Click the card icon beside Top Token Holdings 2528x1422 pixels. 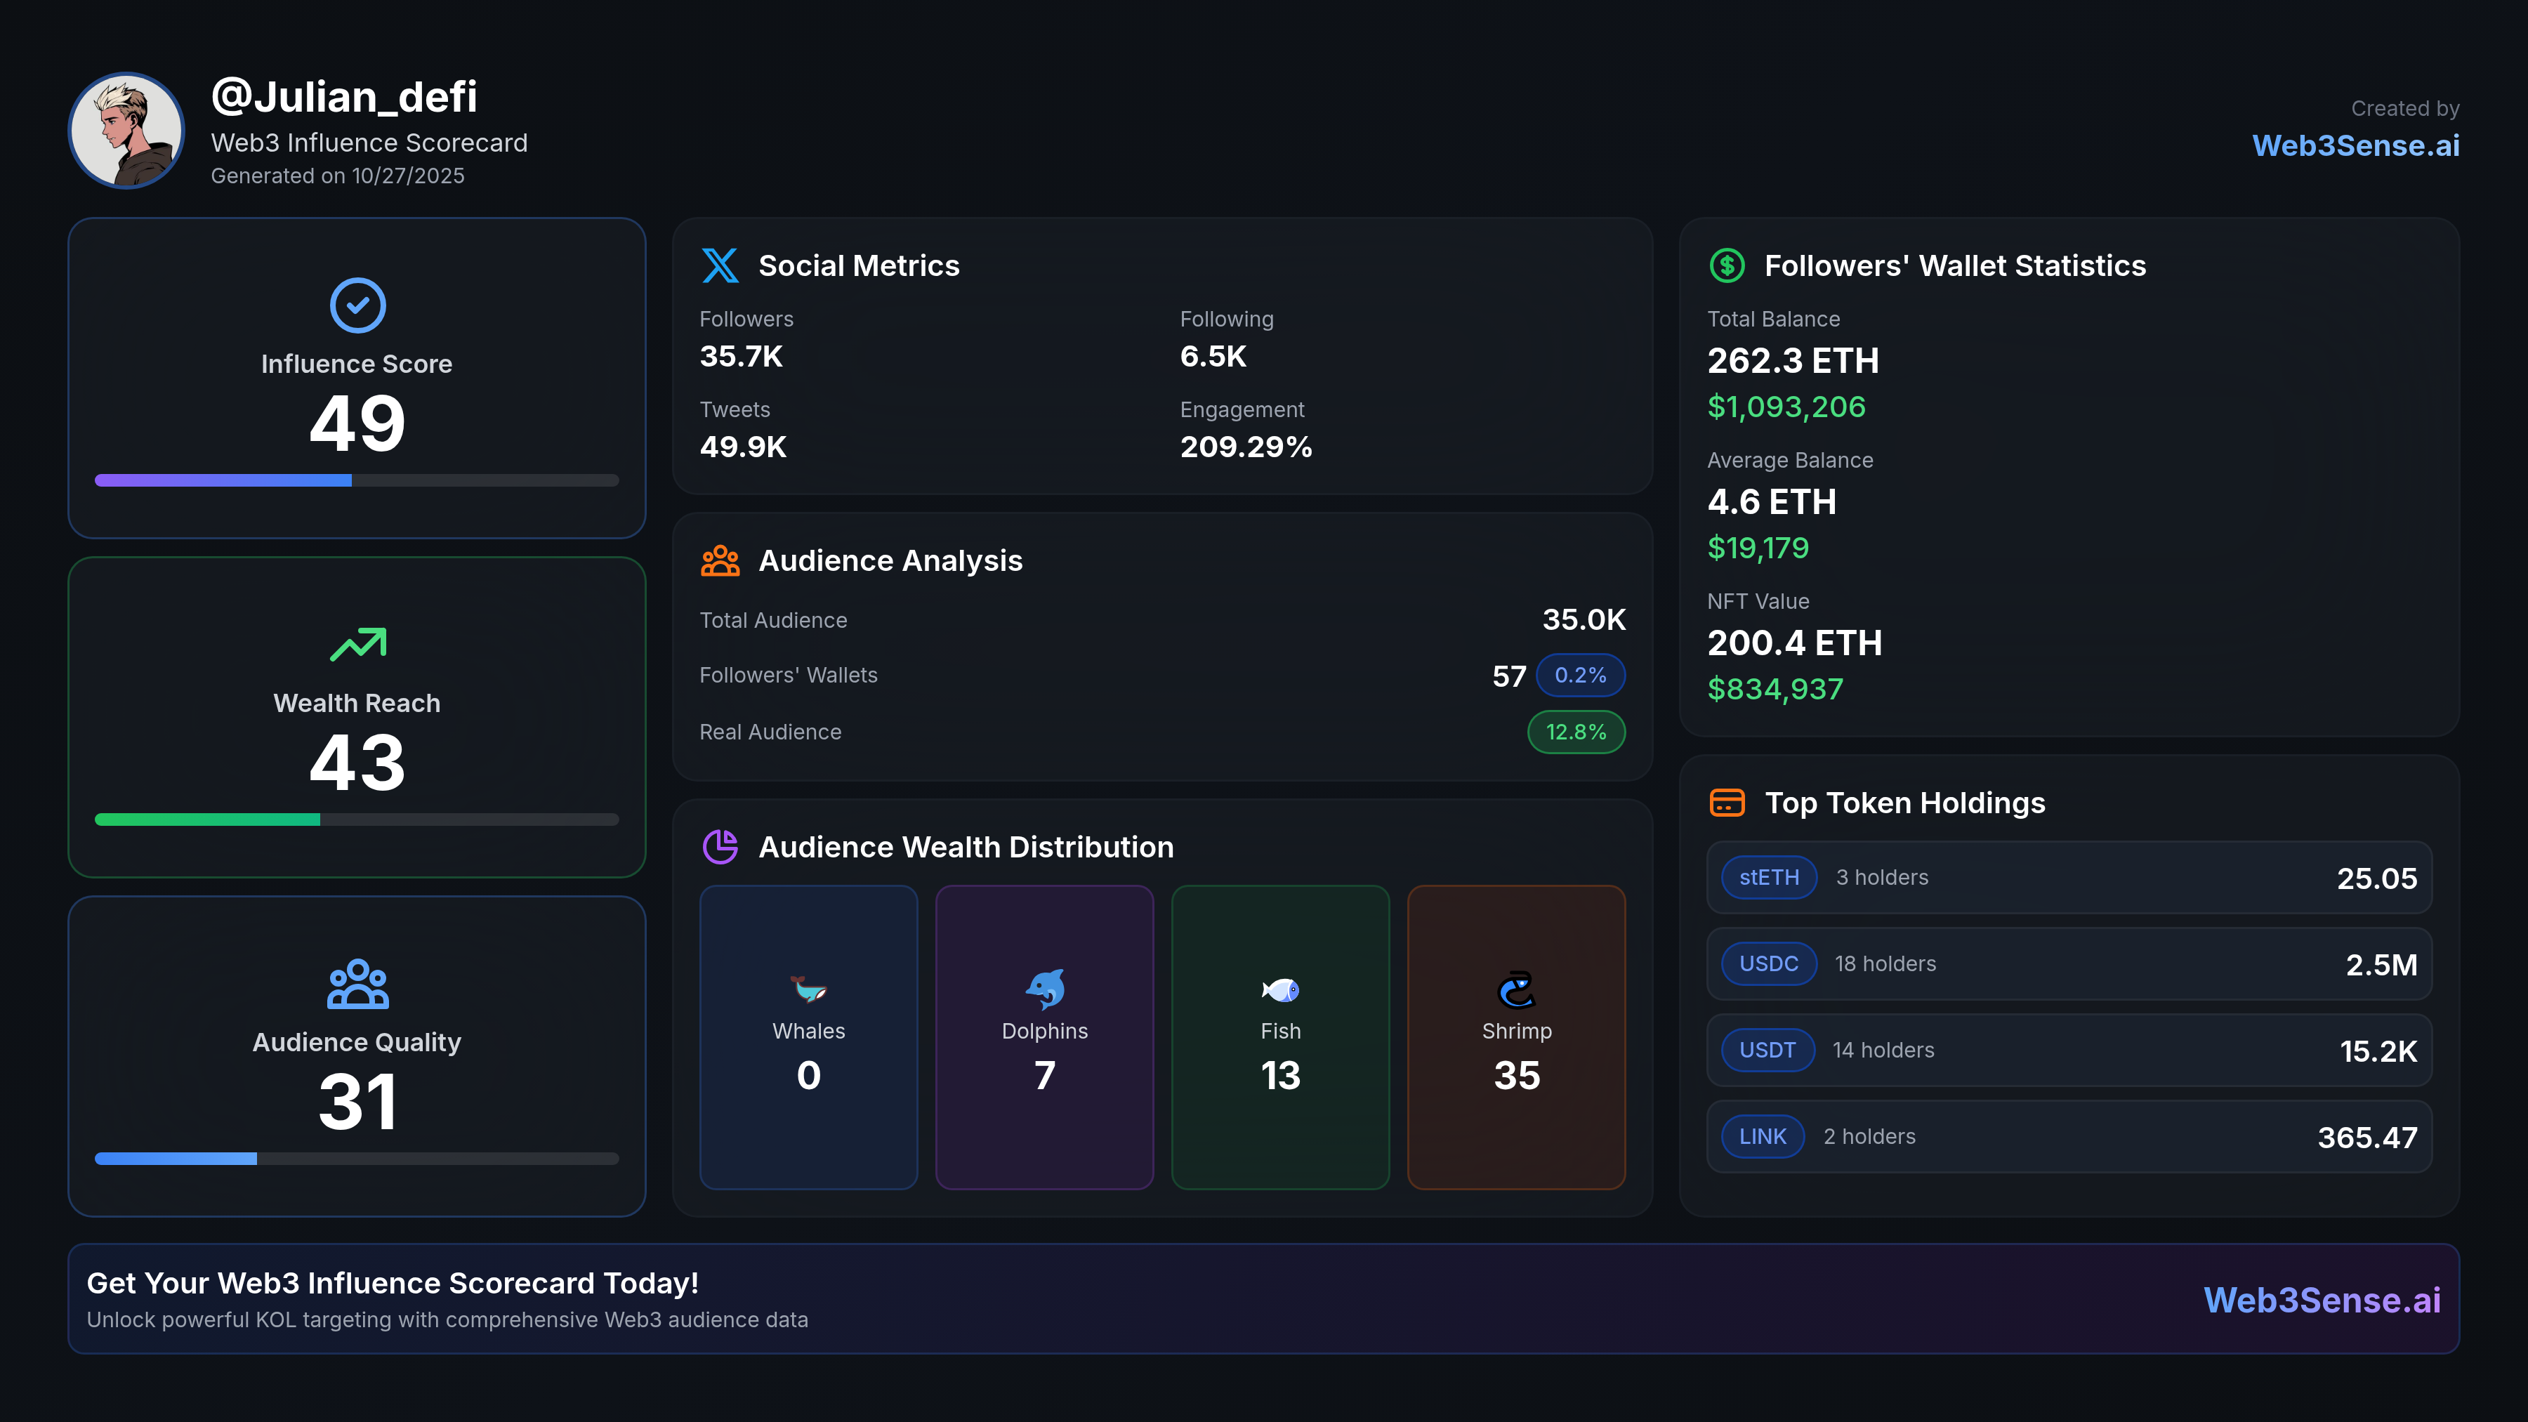[1727, 802]
